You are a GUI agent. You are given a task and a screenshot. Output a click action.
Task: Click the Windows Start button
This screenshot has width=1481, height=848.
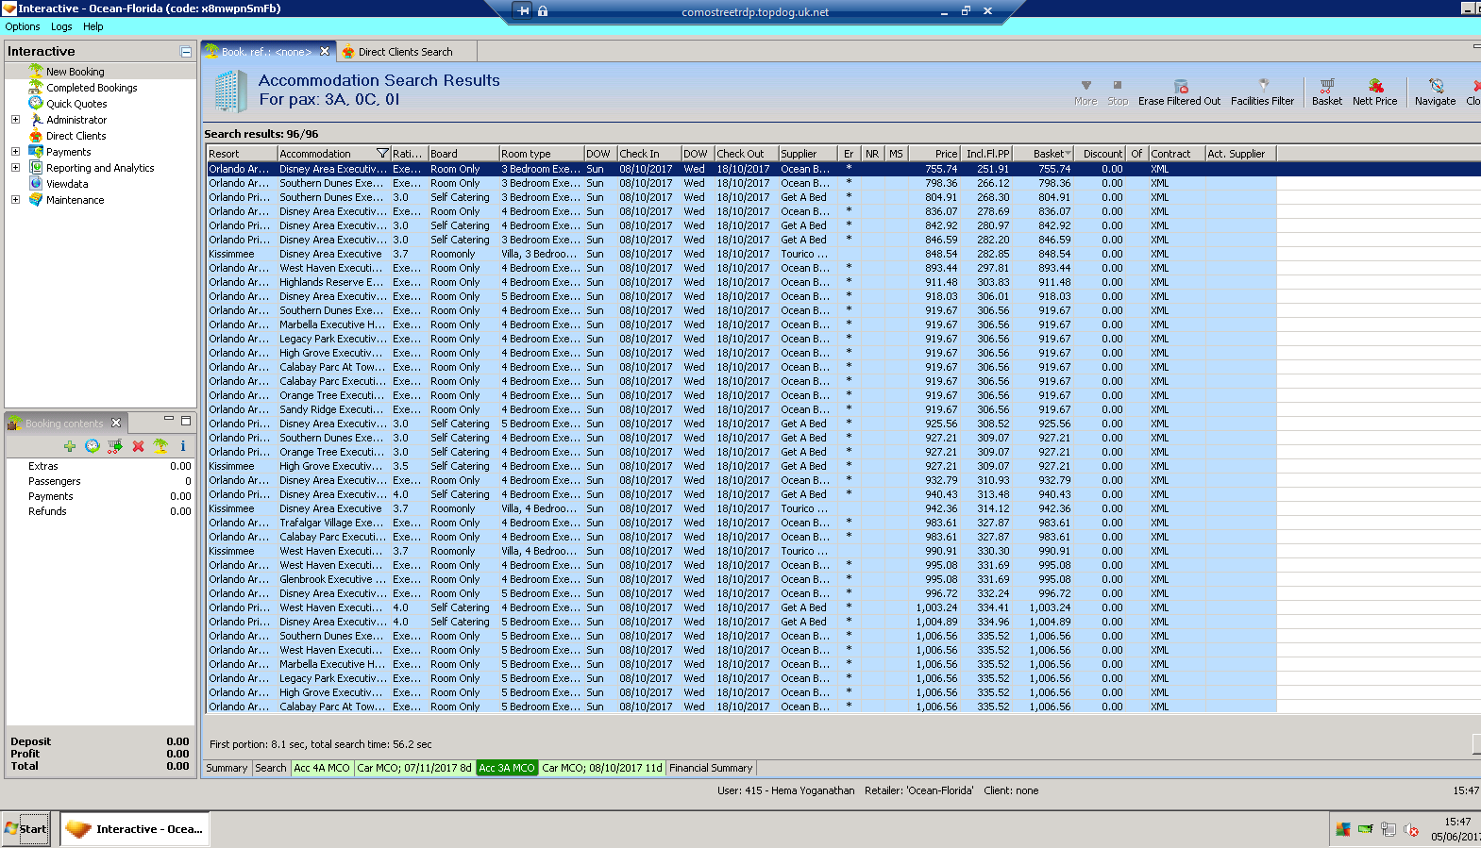(x=25, y=829)
